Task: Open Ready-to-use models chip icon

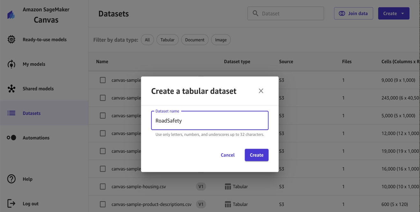Action: click(11, 39)
